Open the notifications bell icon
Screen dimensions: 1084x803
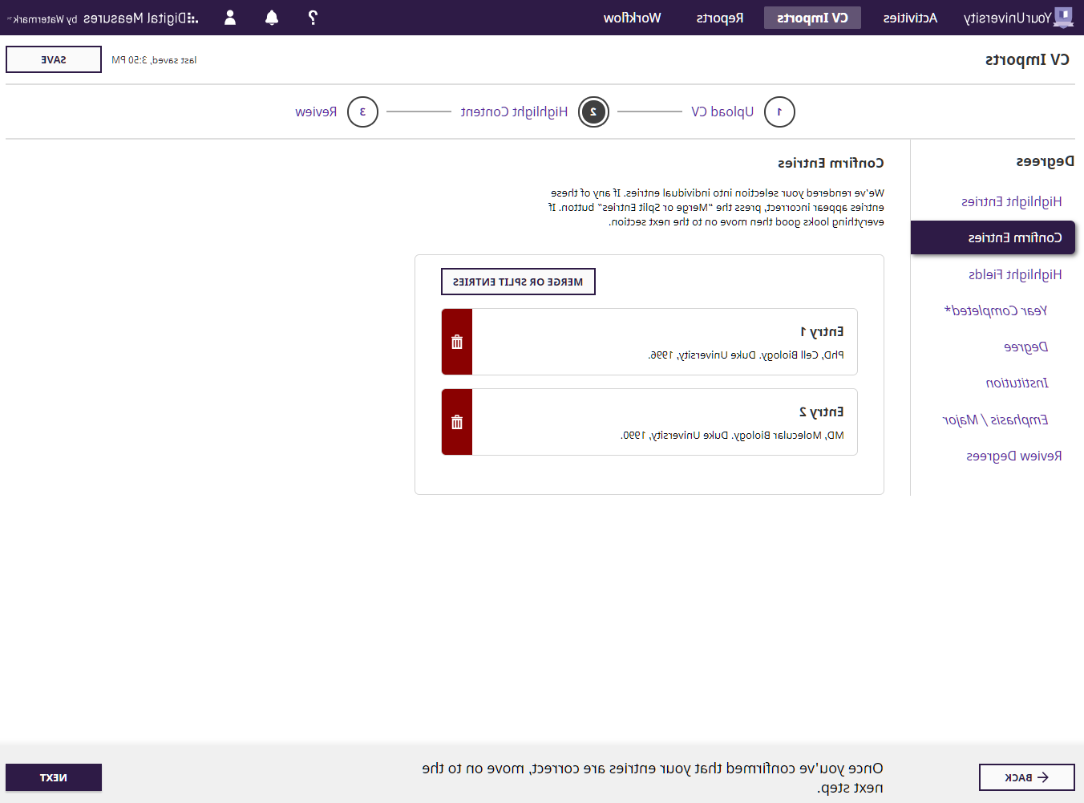click(x=272, y=18)
